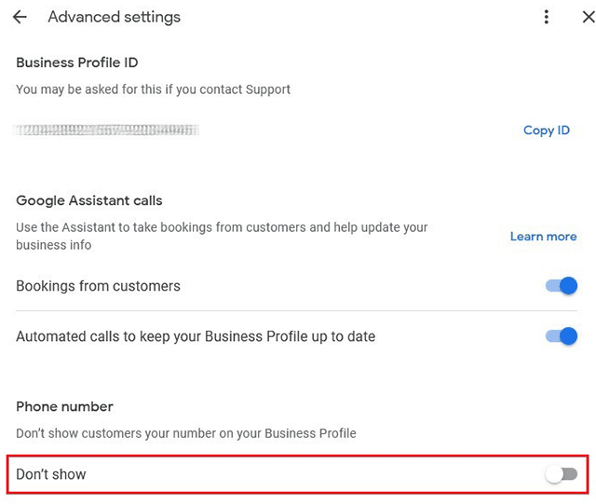This screenshot has height=504, width=596.
Task: Copy the Business Profile ID
Action: pos(547,130)
